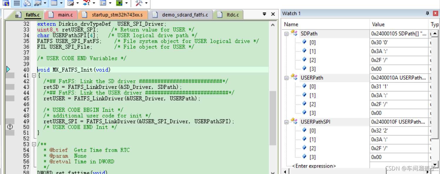
Task: Click the file icon on main.c tab
Action: click(51, 15)
